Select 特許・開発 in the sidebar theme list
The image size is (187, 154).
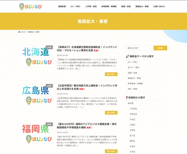[x=133, y=89]
